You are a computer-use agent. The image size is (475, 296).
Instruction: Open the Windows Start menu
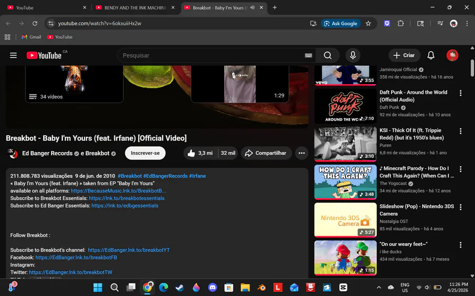98,287
